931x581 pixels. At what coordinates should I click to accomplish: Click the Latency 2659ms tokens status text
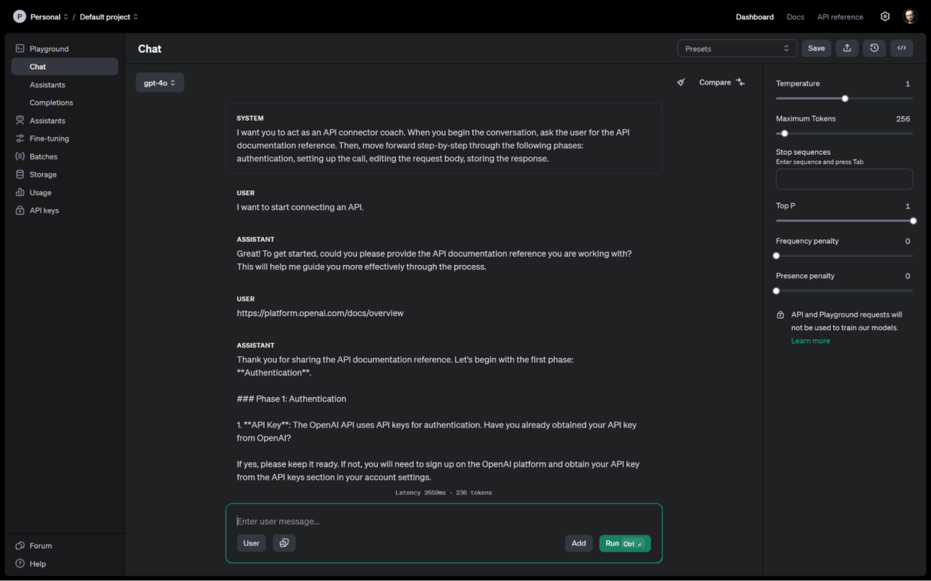pyautogui.click(x=444, y=493)
